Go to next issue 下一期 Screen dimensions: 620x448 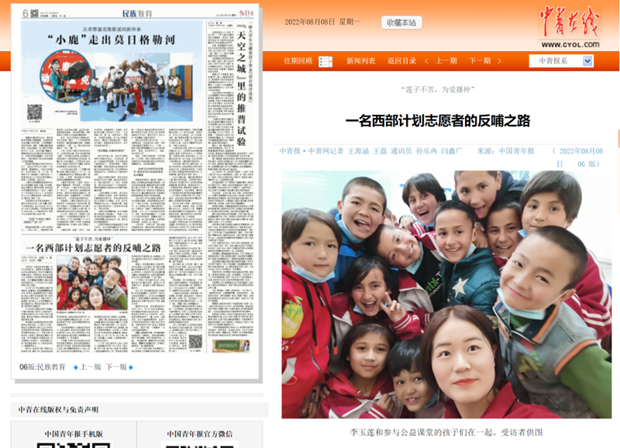[x=480, y=61]
